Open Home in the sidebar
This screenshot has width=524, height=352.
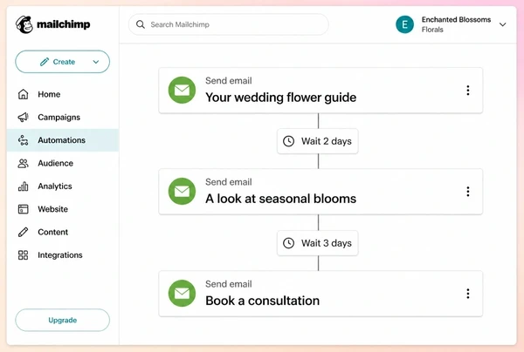(63, 94)
